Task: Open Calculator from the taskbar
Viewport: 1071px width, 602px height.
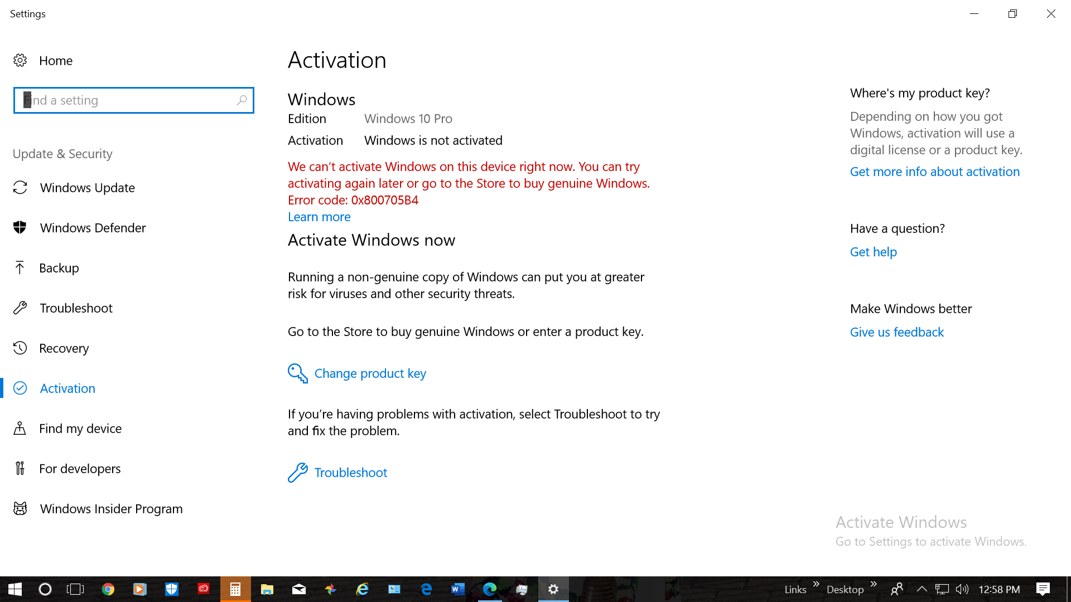Action: (235, 589)
